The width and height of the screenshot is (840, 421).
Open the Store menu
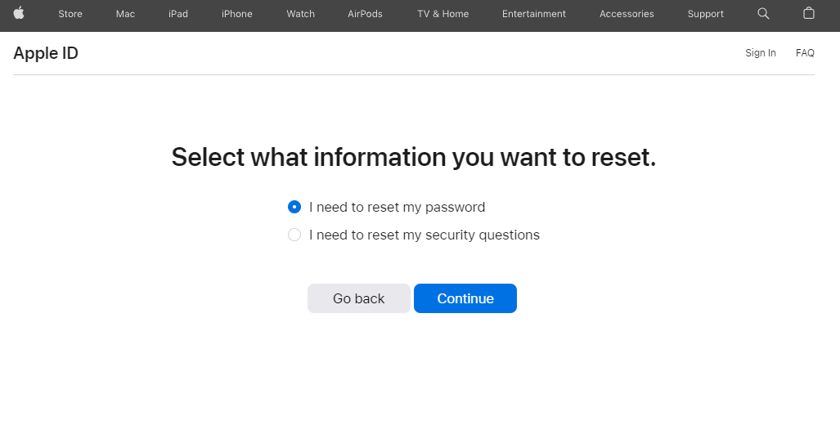pos(70,14)
